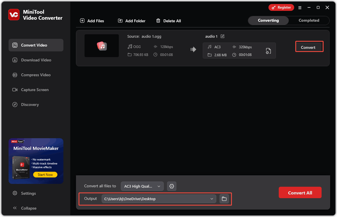Open the Compress Video section
337x217 pixels.
pyautogui.click(x=36, y=75)
